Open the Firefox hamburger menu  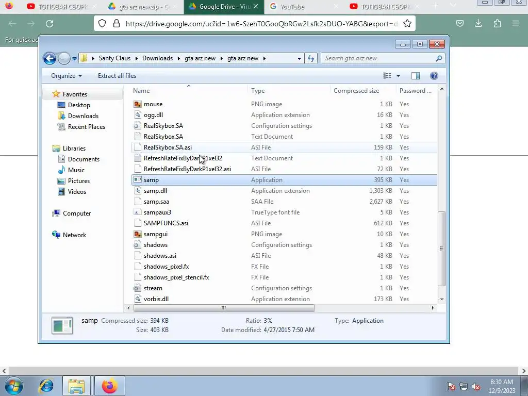[x=516, y=24]
